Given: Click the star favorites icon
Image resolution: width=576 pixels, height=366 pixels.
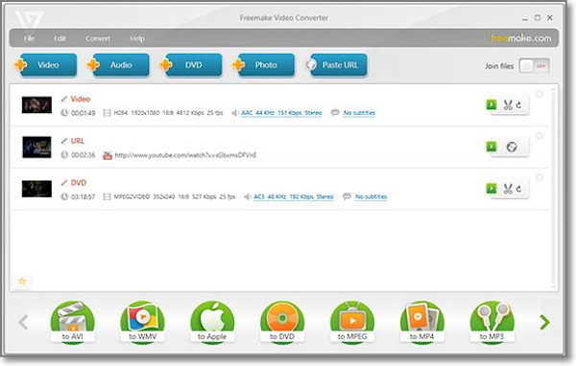Looking at the screenshot, I should pos(22,282).
